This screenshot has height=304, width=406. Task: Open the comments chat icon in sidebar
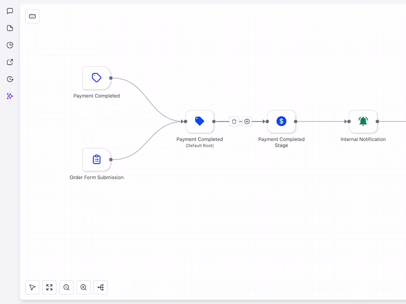click(10, 11)
